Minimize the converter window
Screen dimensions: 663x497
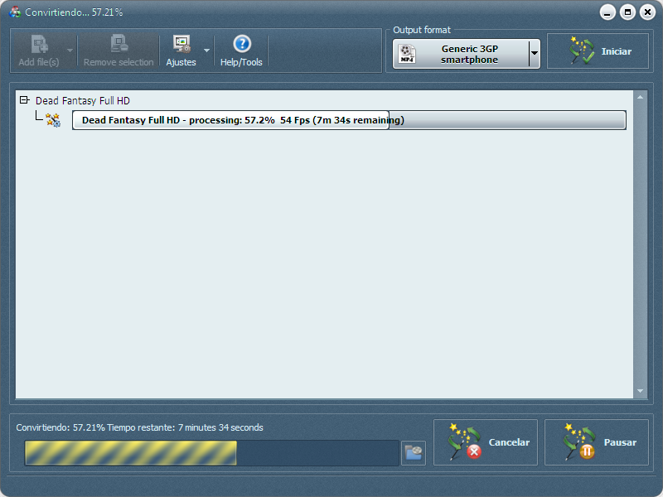tap(607, 12)
